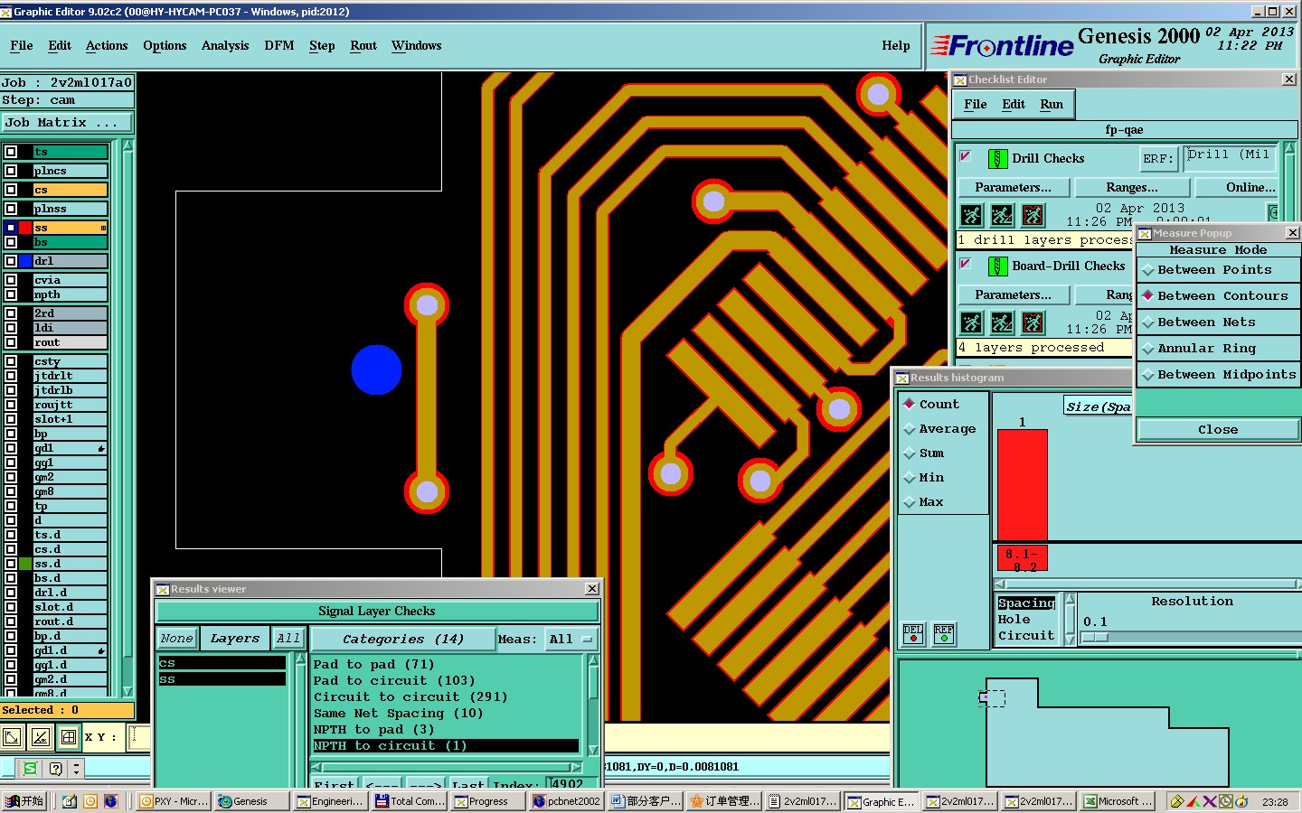This screenshot has width=1302, height=813.
Task: Click green drill icon beside Drill Checks
Action: [x=997, y=159]
